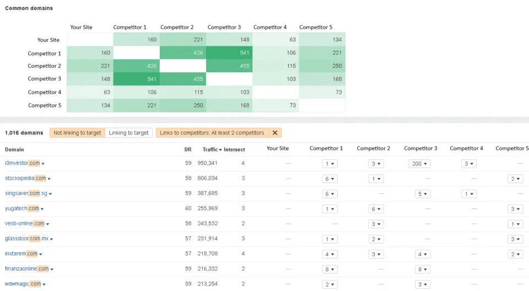This screenshot has height=291, width=529.
Task: Open vesti-online.com domain link
Action: 25,223
